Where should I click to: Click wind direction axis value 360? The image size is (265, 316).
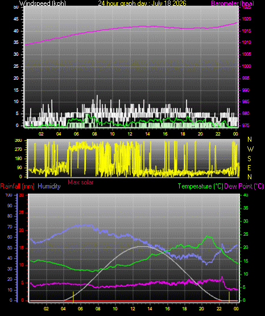pyautogui.click(x=18, y=141)
